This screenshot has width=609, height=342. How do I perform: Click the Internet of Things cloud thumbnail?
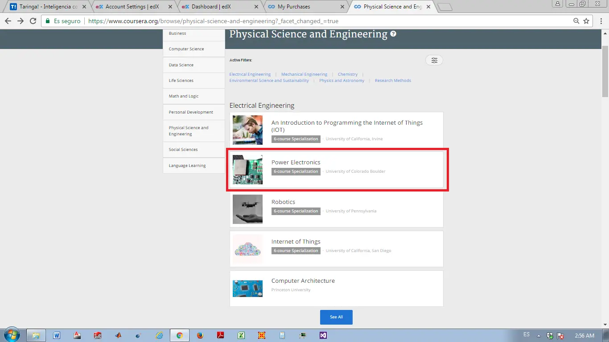(247, 249)
